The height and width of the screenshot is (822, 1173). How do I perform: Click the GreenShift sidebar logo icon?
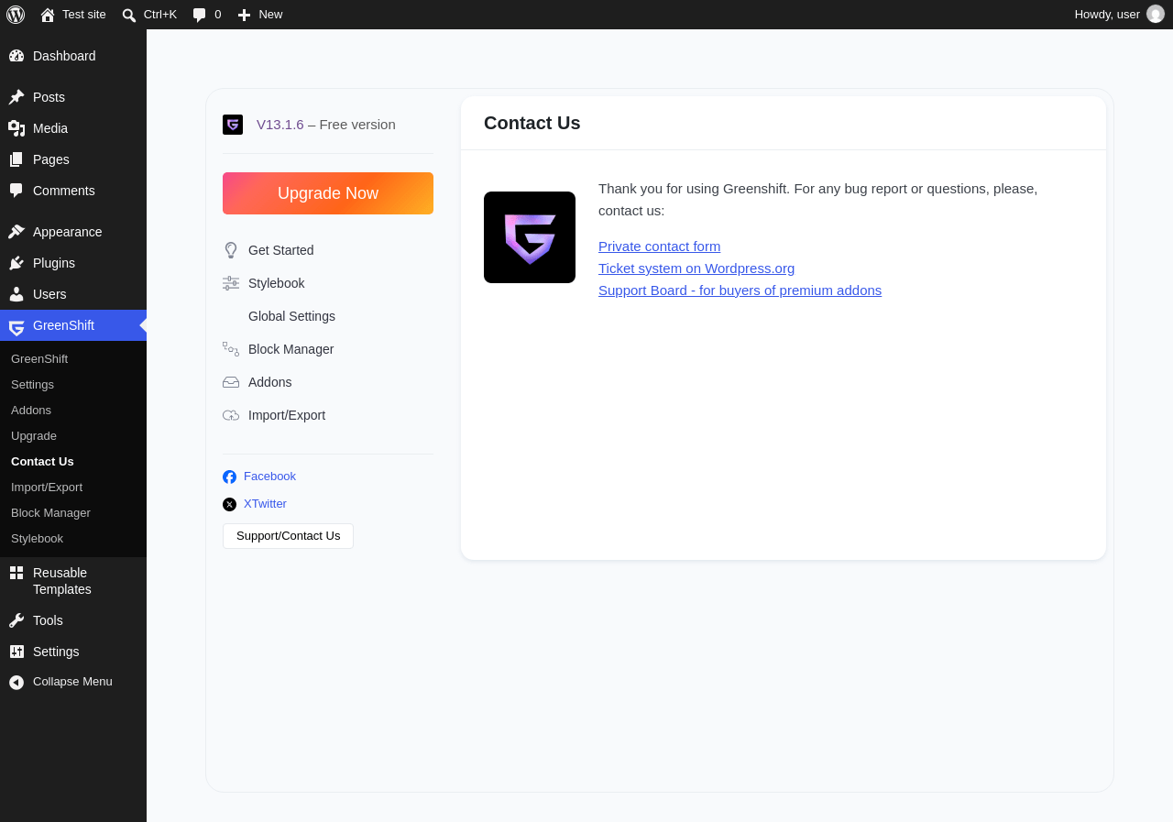[x=16, y=326]
